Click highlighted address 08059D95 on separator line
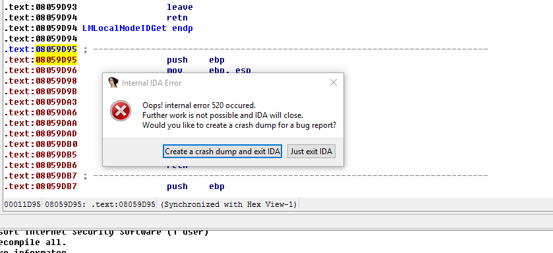 click(56, 49)
